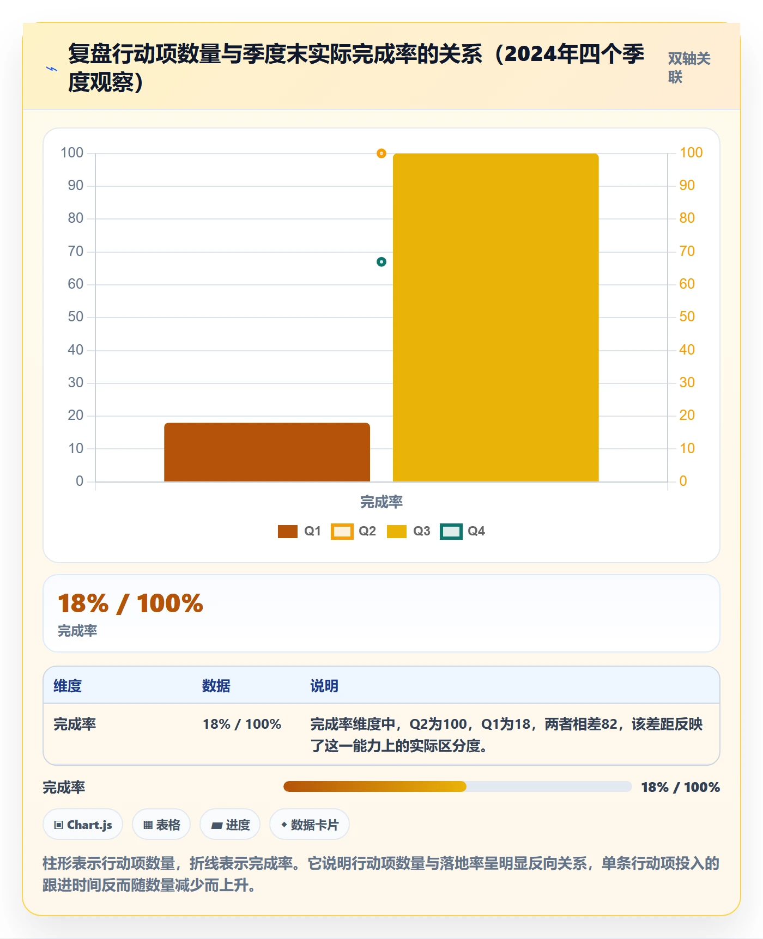The width and height of the screenshot is (763, 939).
Task: Click the 完成率 progress bar
Action: tap(458, 786)
